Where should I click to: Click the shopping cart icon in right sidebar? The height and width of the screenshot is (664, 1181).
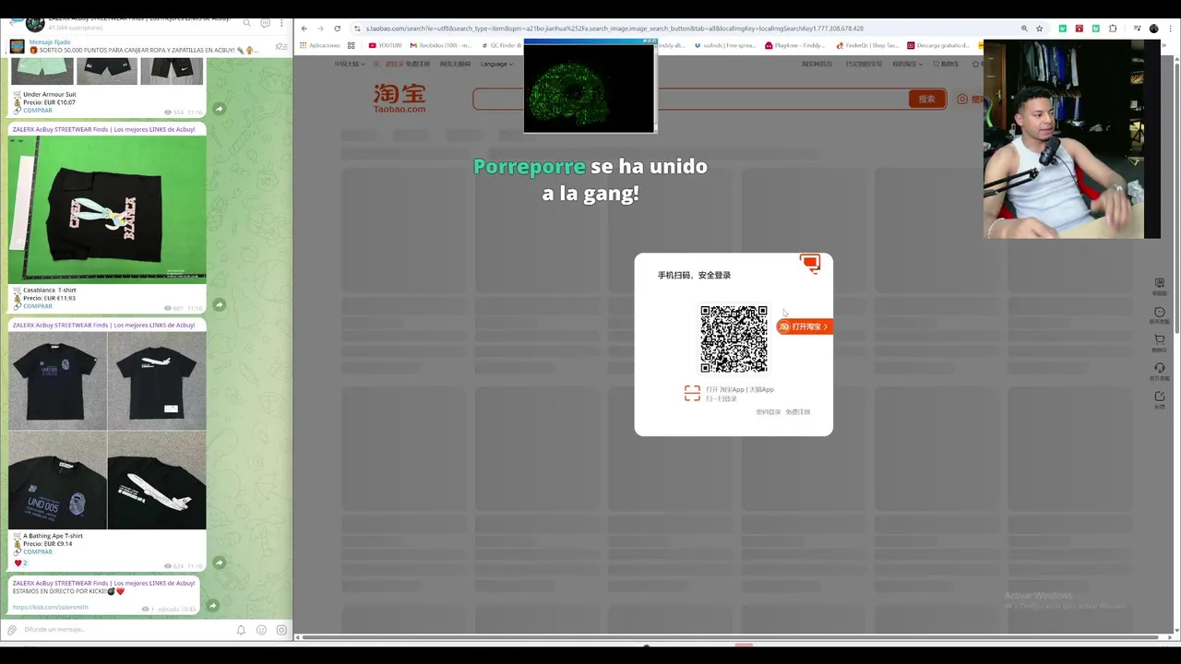click(x=1160, y=339)
